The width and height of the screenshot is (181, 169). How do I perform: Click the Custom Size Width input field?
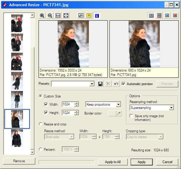(x=68, y=104)
